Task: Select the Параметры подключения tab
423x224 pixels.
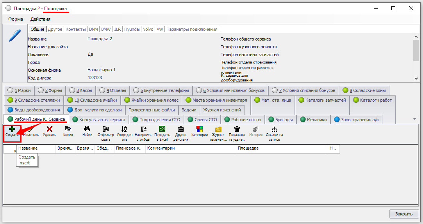Action: [x=192, y=29]
